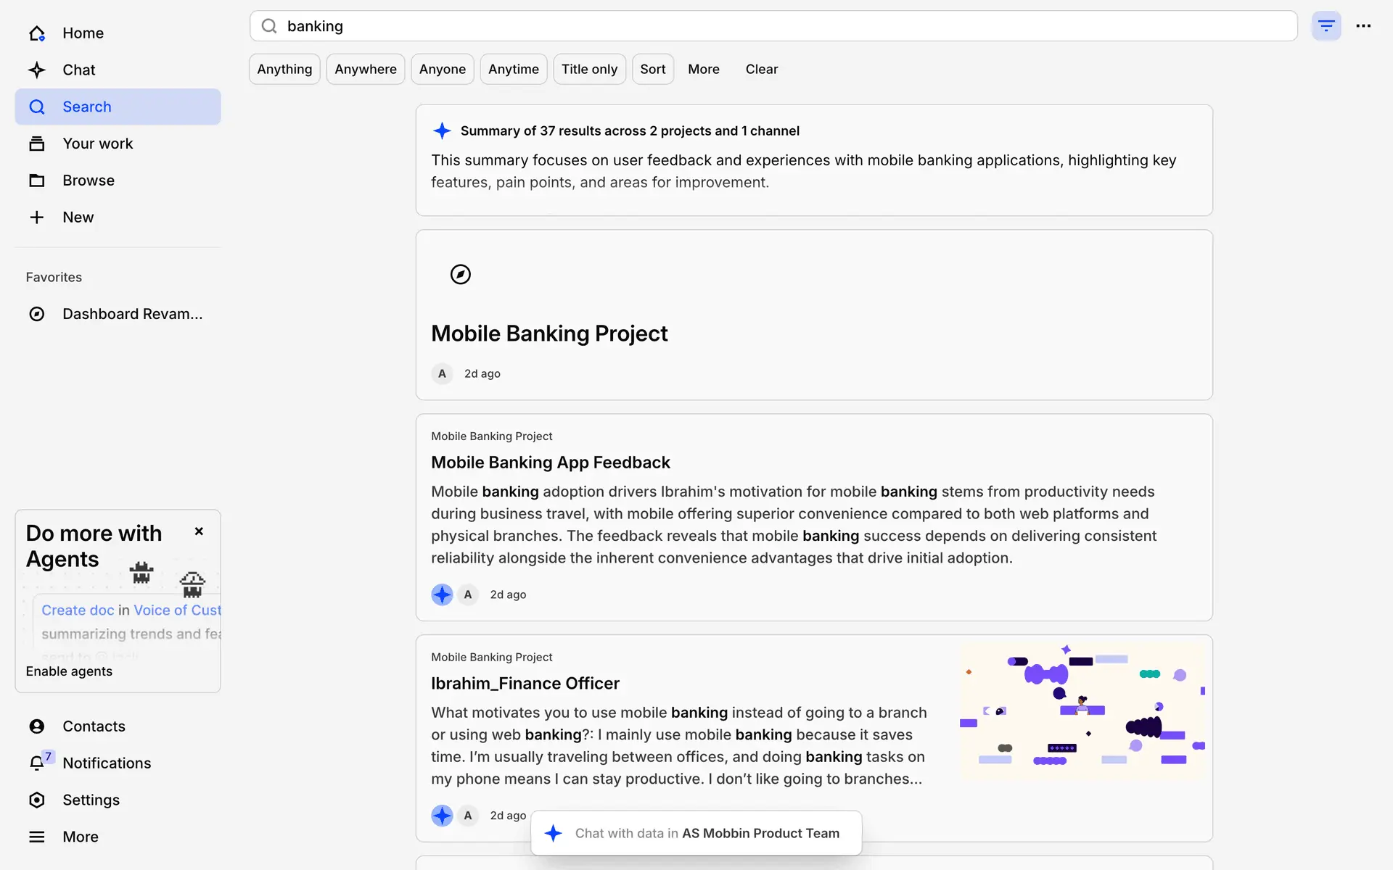Image resolution: width=1393 pixels, height=870 pixels.
Task: Open the Anywhere location dropdown
Action: coord(365,69)
